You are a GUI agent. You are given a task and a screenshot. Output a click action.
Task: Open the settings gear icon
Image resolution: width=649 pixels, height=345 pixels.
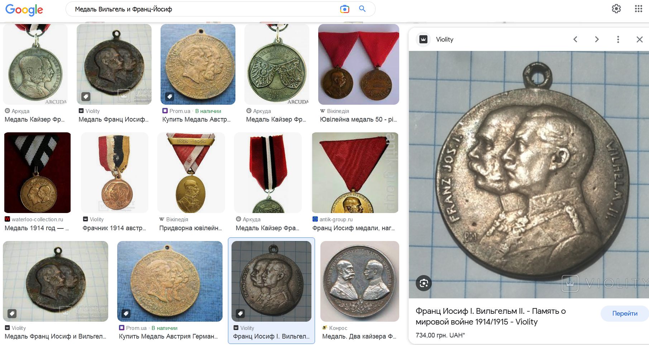(x=616, y=9)
